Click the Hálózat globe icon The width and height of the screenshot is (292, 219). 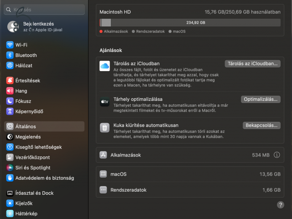(10, 65)
